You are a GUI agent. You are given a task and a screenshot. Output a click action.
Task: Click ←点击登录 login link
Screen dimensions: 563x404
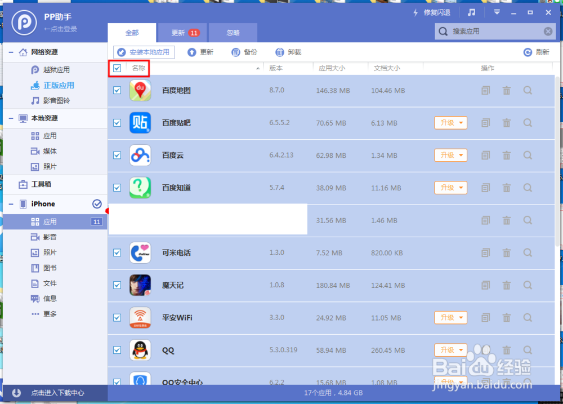[x=60, y=29]
